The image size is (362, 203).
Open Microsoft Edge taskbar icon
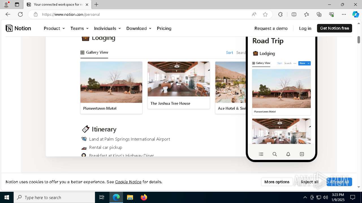point(116,197)
